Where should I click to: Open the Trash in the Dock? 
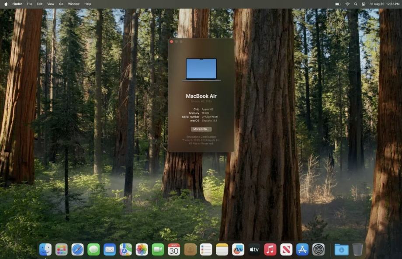pos(357,249)
